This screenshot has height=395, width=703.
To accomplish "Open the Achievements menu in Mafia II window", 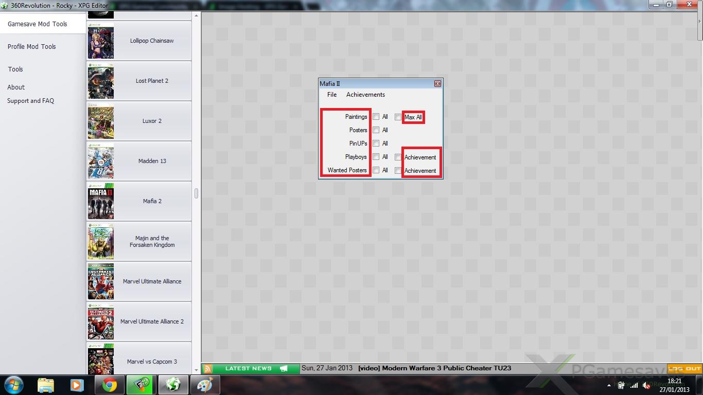I will 365,95.
